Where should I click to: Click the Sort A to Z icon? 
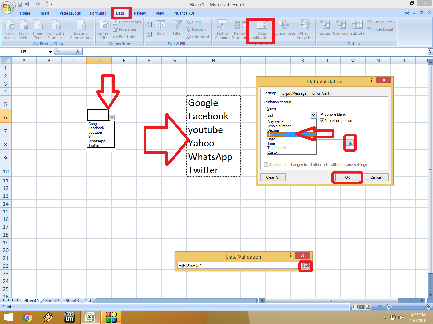click(150, 25)
